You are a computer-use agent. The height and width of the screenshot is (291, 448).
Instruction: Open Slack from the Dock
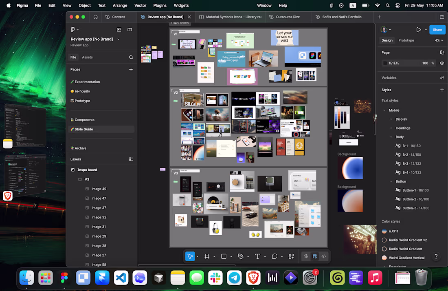pyautogui.click(x=215, y=278)
